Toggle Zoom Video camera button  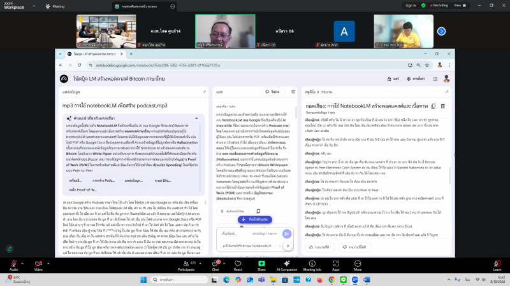[38, 264]
